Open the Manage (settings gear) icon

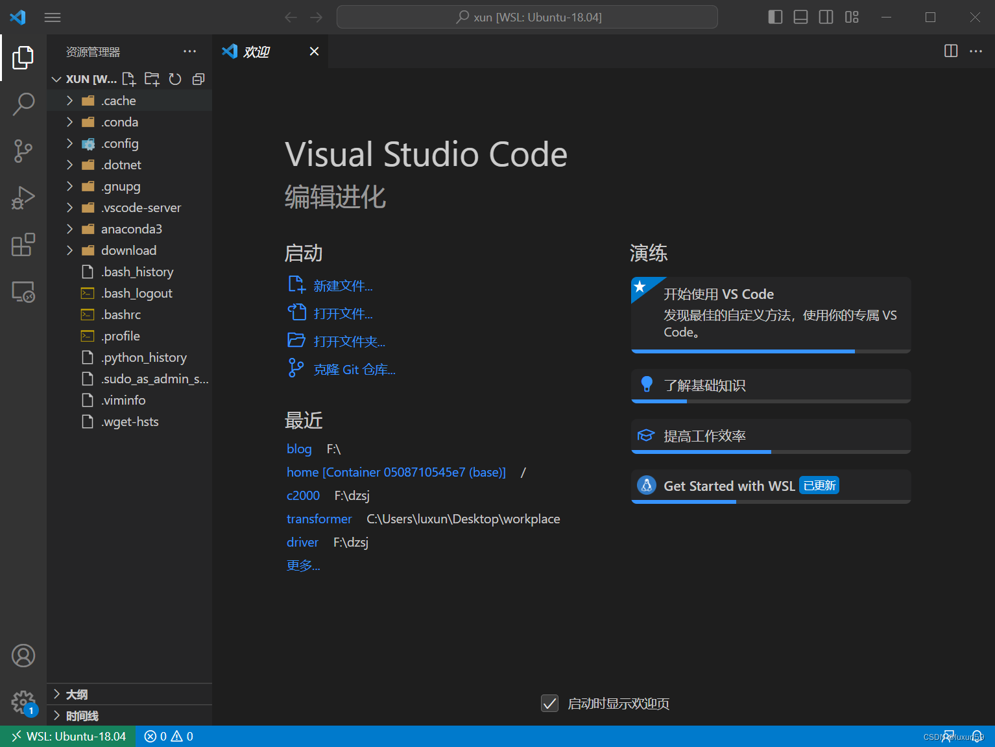[23, 702]
